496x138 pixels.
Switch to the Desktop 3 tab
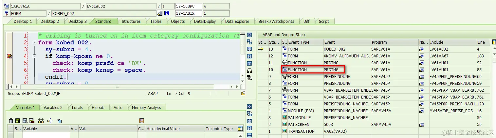click(x=78, y=21)
